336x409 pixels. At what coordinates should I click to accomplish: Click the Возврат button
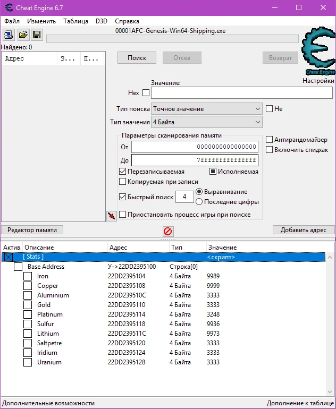tap(280, 58)
